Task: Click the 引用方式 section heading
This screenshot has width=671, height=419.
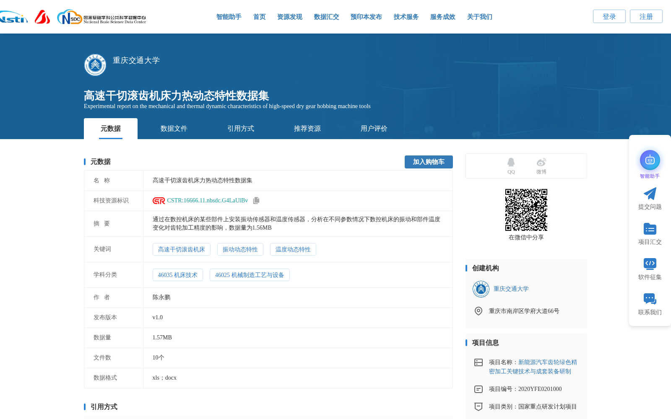Action: coord(104,407)
